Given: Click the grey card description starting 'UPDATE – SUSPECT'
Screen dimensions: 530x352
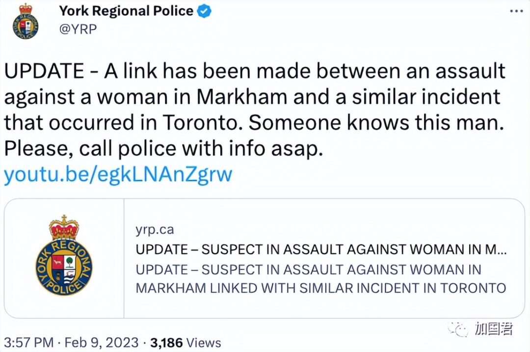Looking at the screenshot, I should 320,279.
